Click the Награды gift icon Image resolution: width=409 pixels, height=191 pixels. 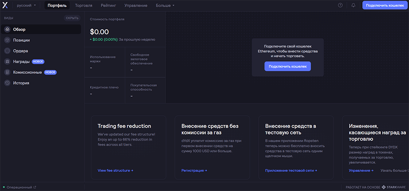7,62
